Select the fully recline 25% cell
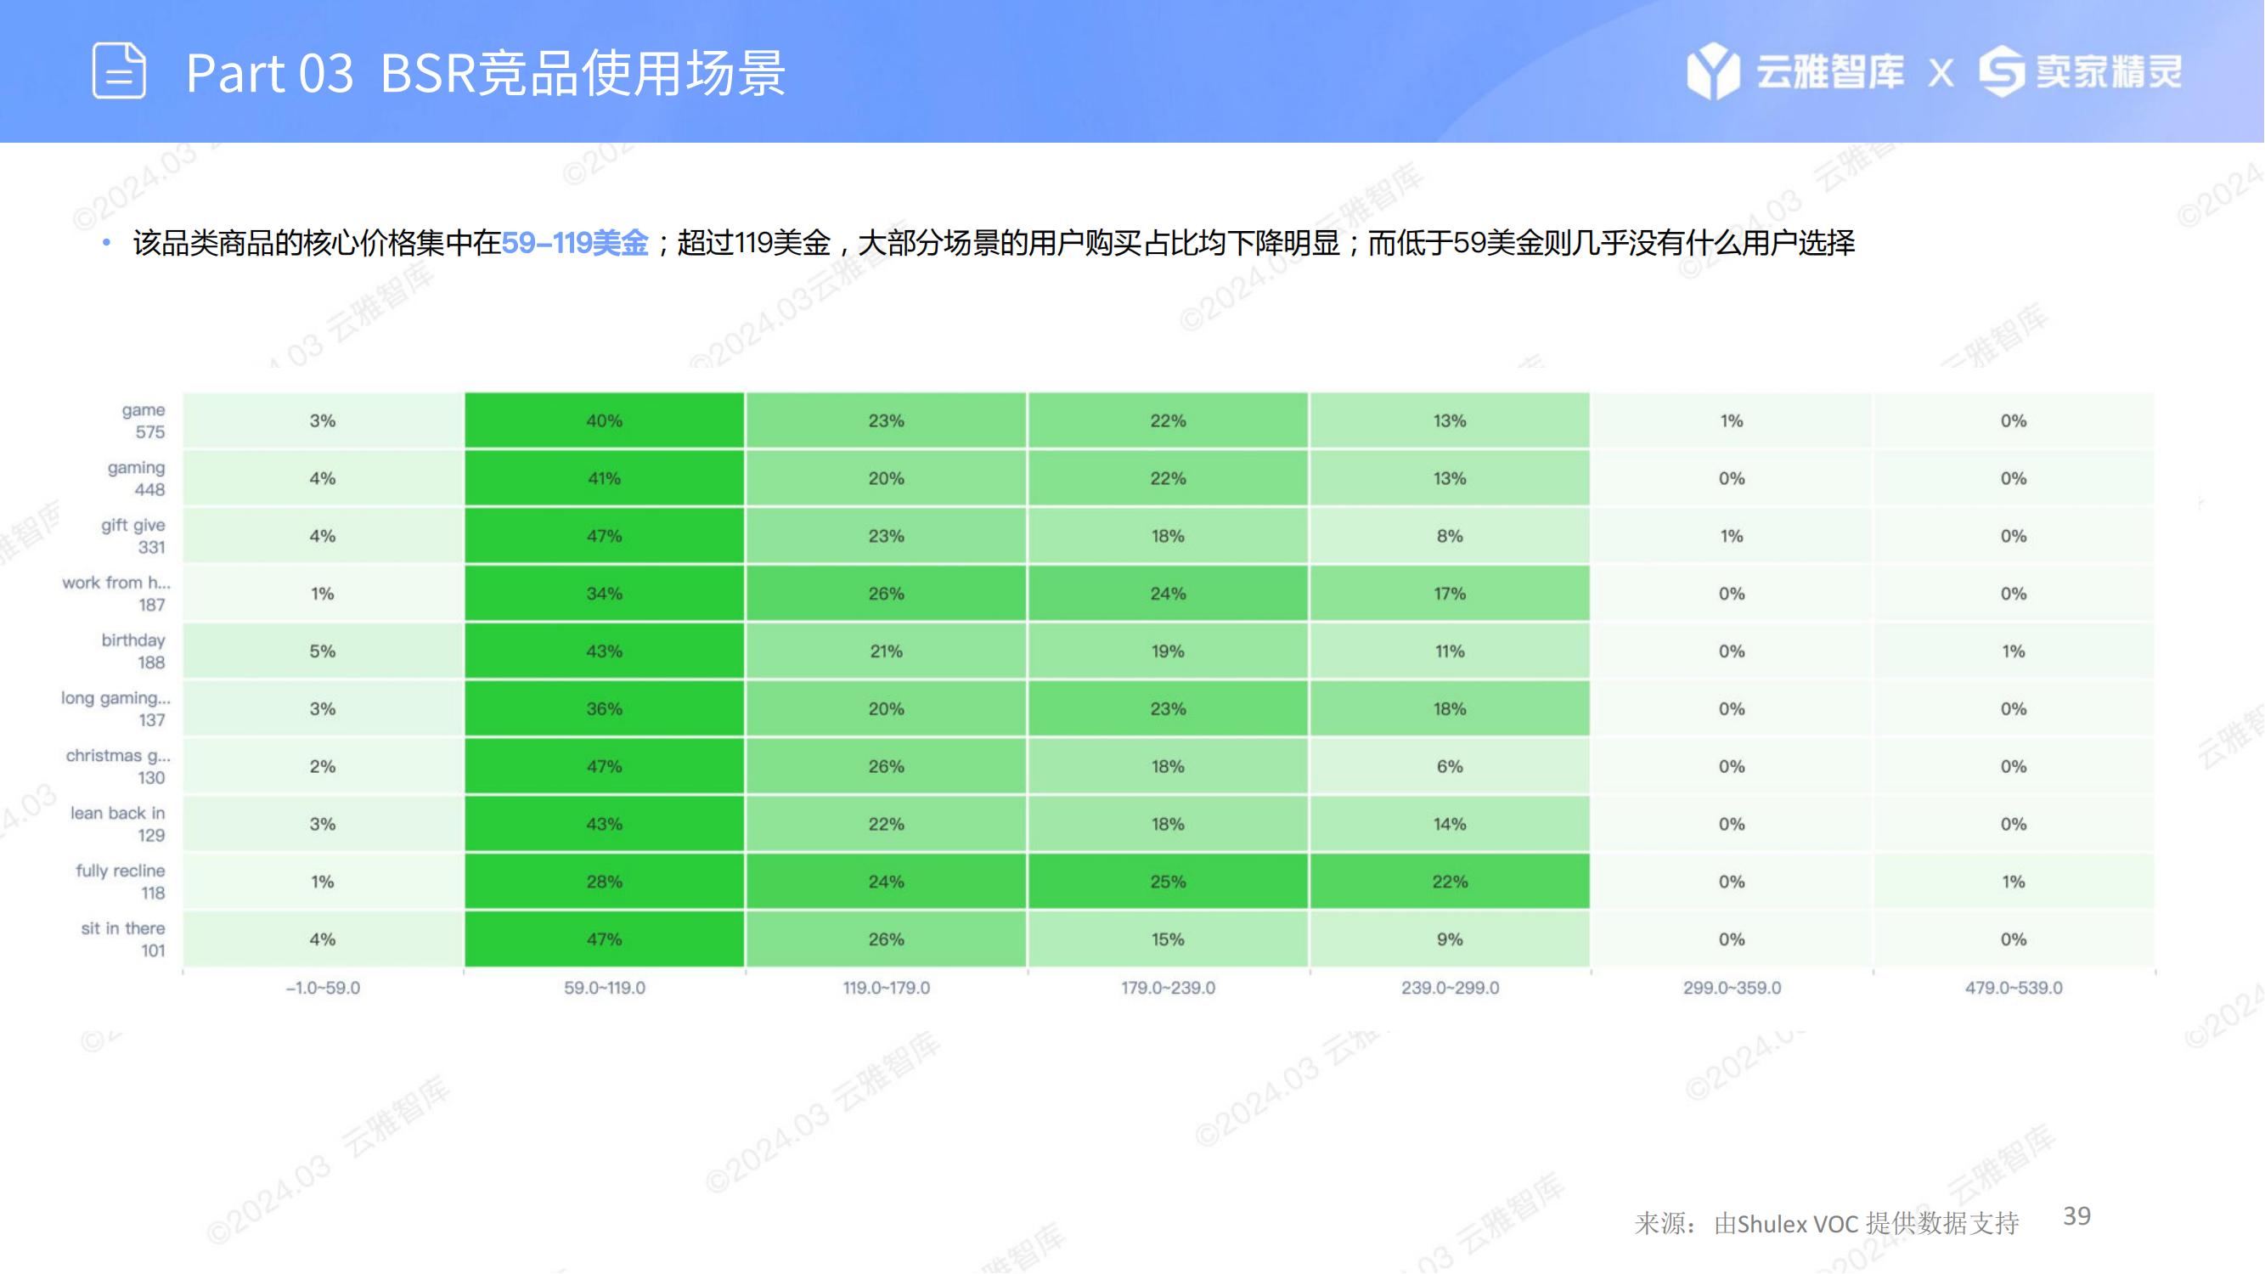Viewport: 2265px width, 1274px height. [1168, 881]
